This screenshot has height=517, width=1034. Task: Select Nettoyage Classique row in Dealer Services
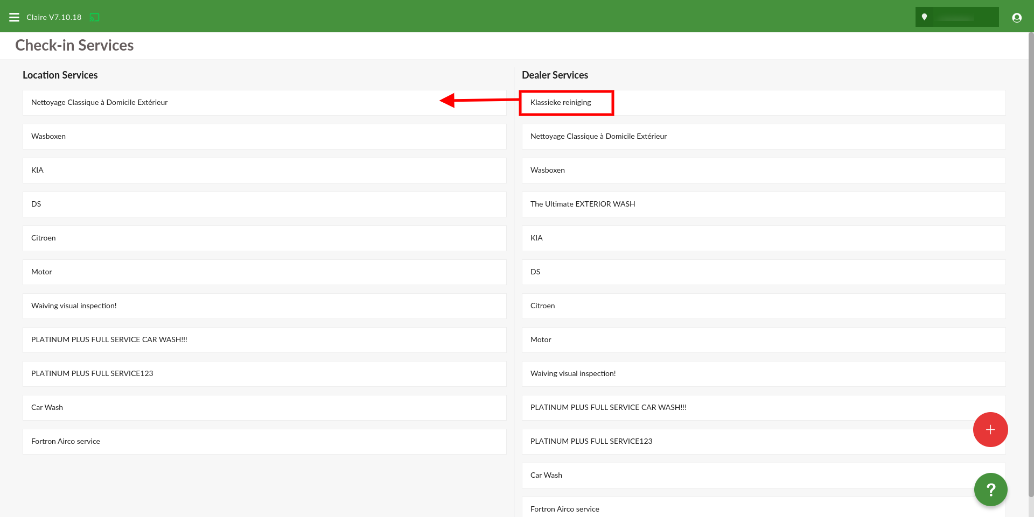coord(764,136)
